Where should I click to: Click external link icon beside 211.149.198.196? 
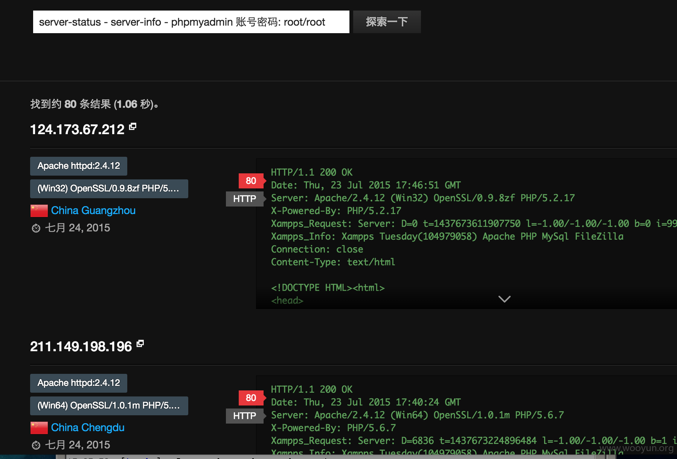click(140, 344)
